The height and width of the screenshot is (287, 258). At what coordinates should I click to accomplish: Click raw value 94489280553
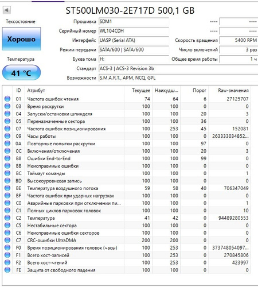(233, 218)
